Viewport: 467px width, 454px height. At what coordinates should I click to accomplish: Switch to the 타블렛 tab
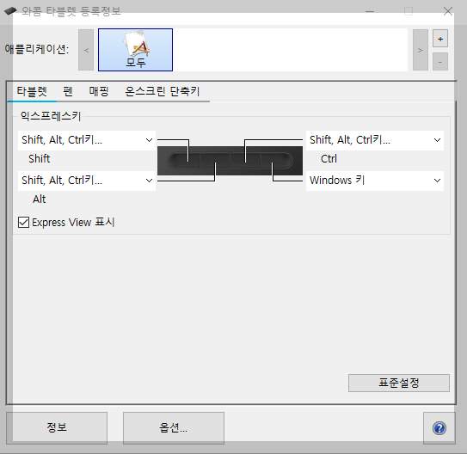tap(32, 91)
